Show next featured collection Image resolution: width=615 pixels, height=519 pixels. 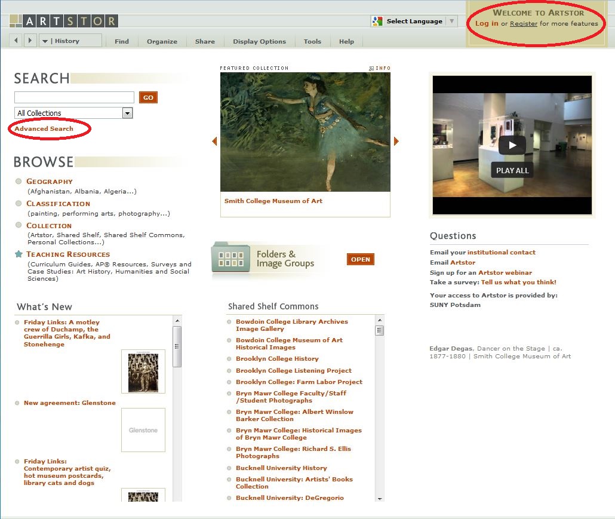[x=396, y=141]
